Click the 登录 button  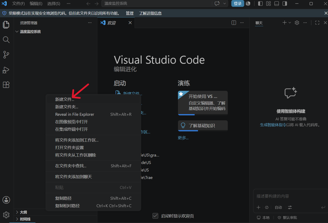(238, 3)
